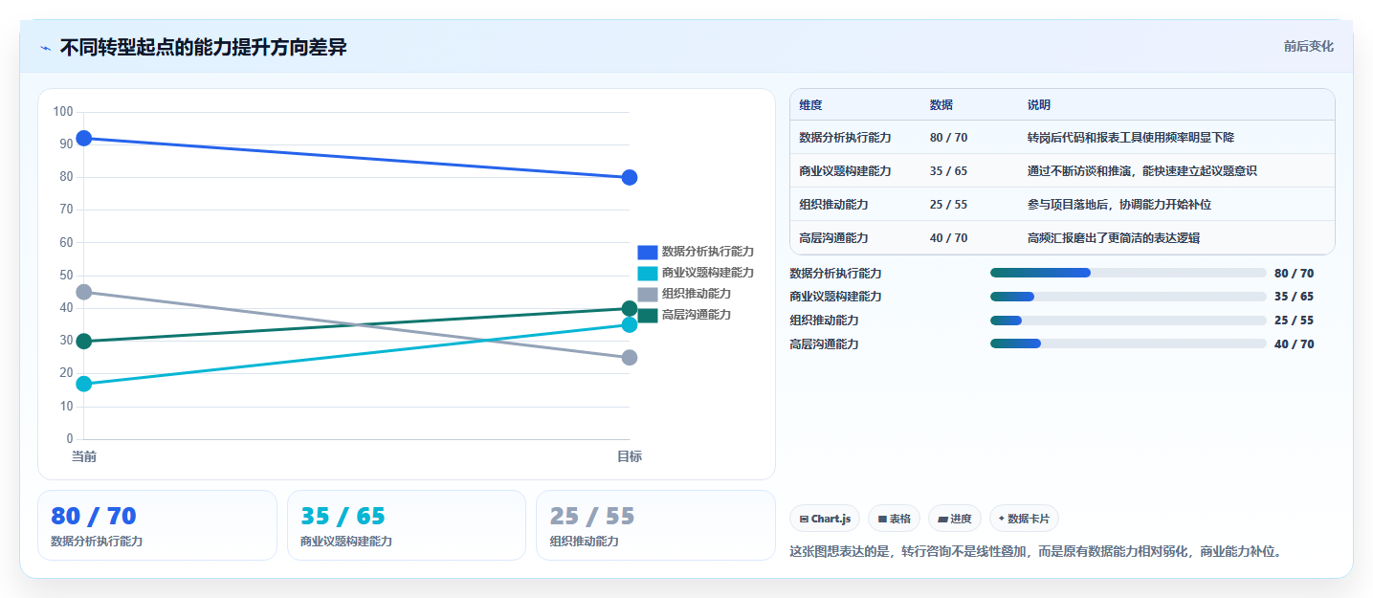The height and width of the screenshot is (598, 1373).
Task: Click table cell 35 / 65
Action: coord(948,171)
